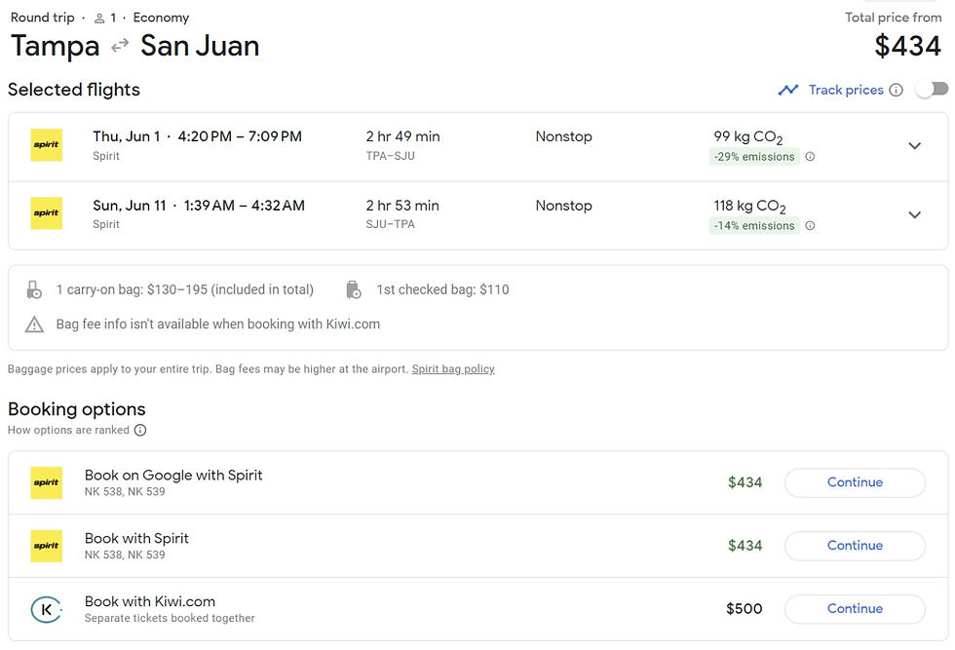Click Spirit logo in Book on Google row
The width and height of the screenshot is (955, 650).
coord(47,482)
